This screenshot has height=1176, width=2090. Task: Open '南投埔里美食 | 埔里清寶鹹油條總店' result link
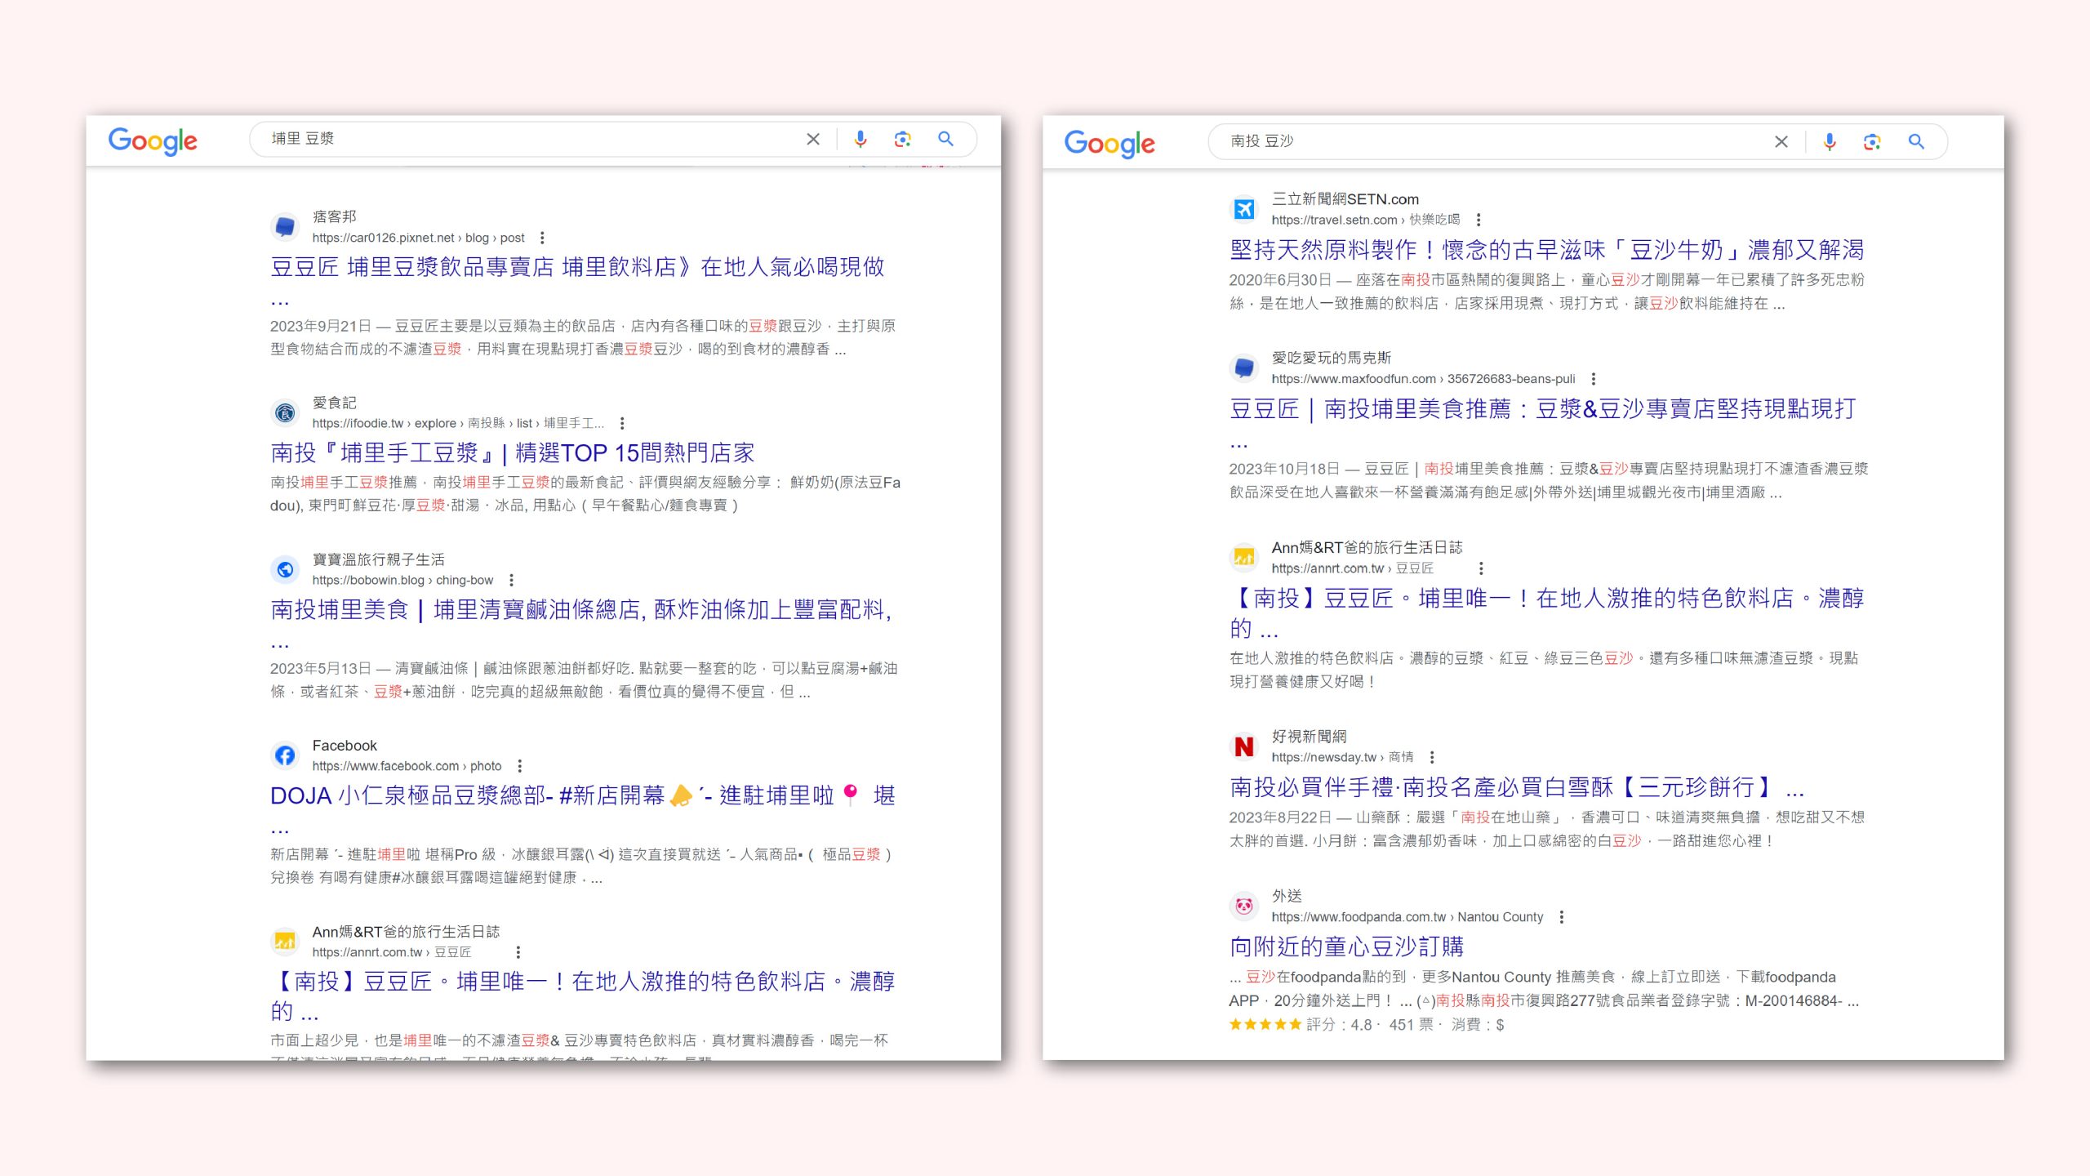pos(581,610)
